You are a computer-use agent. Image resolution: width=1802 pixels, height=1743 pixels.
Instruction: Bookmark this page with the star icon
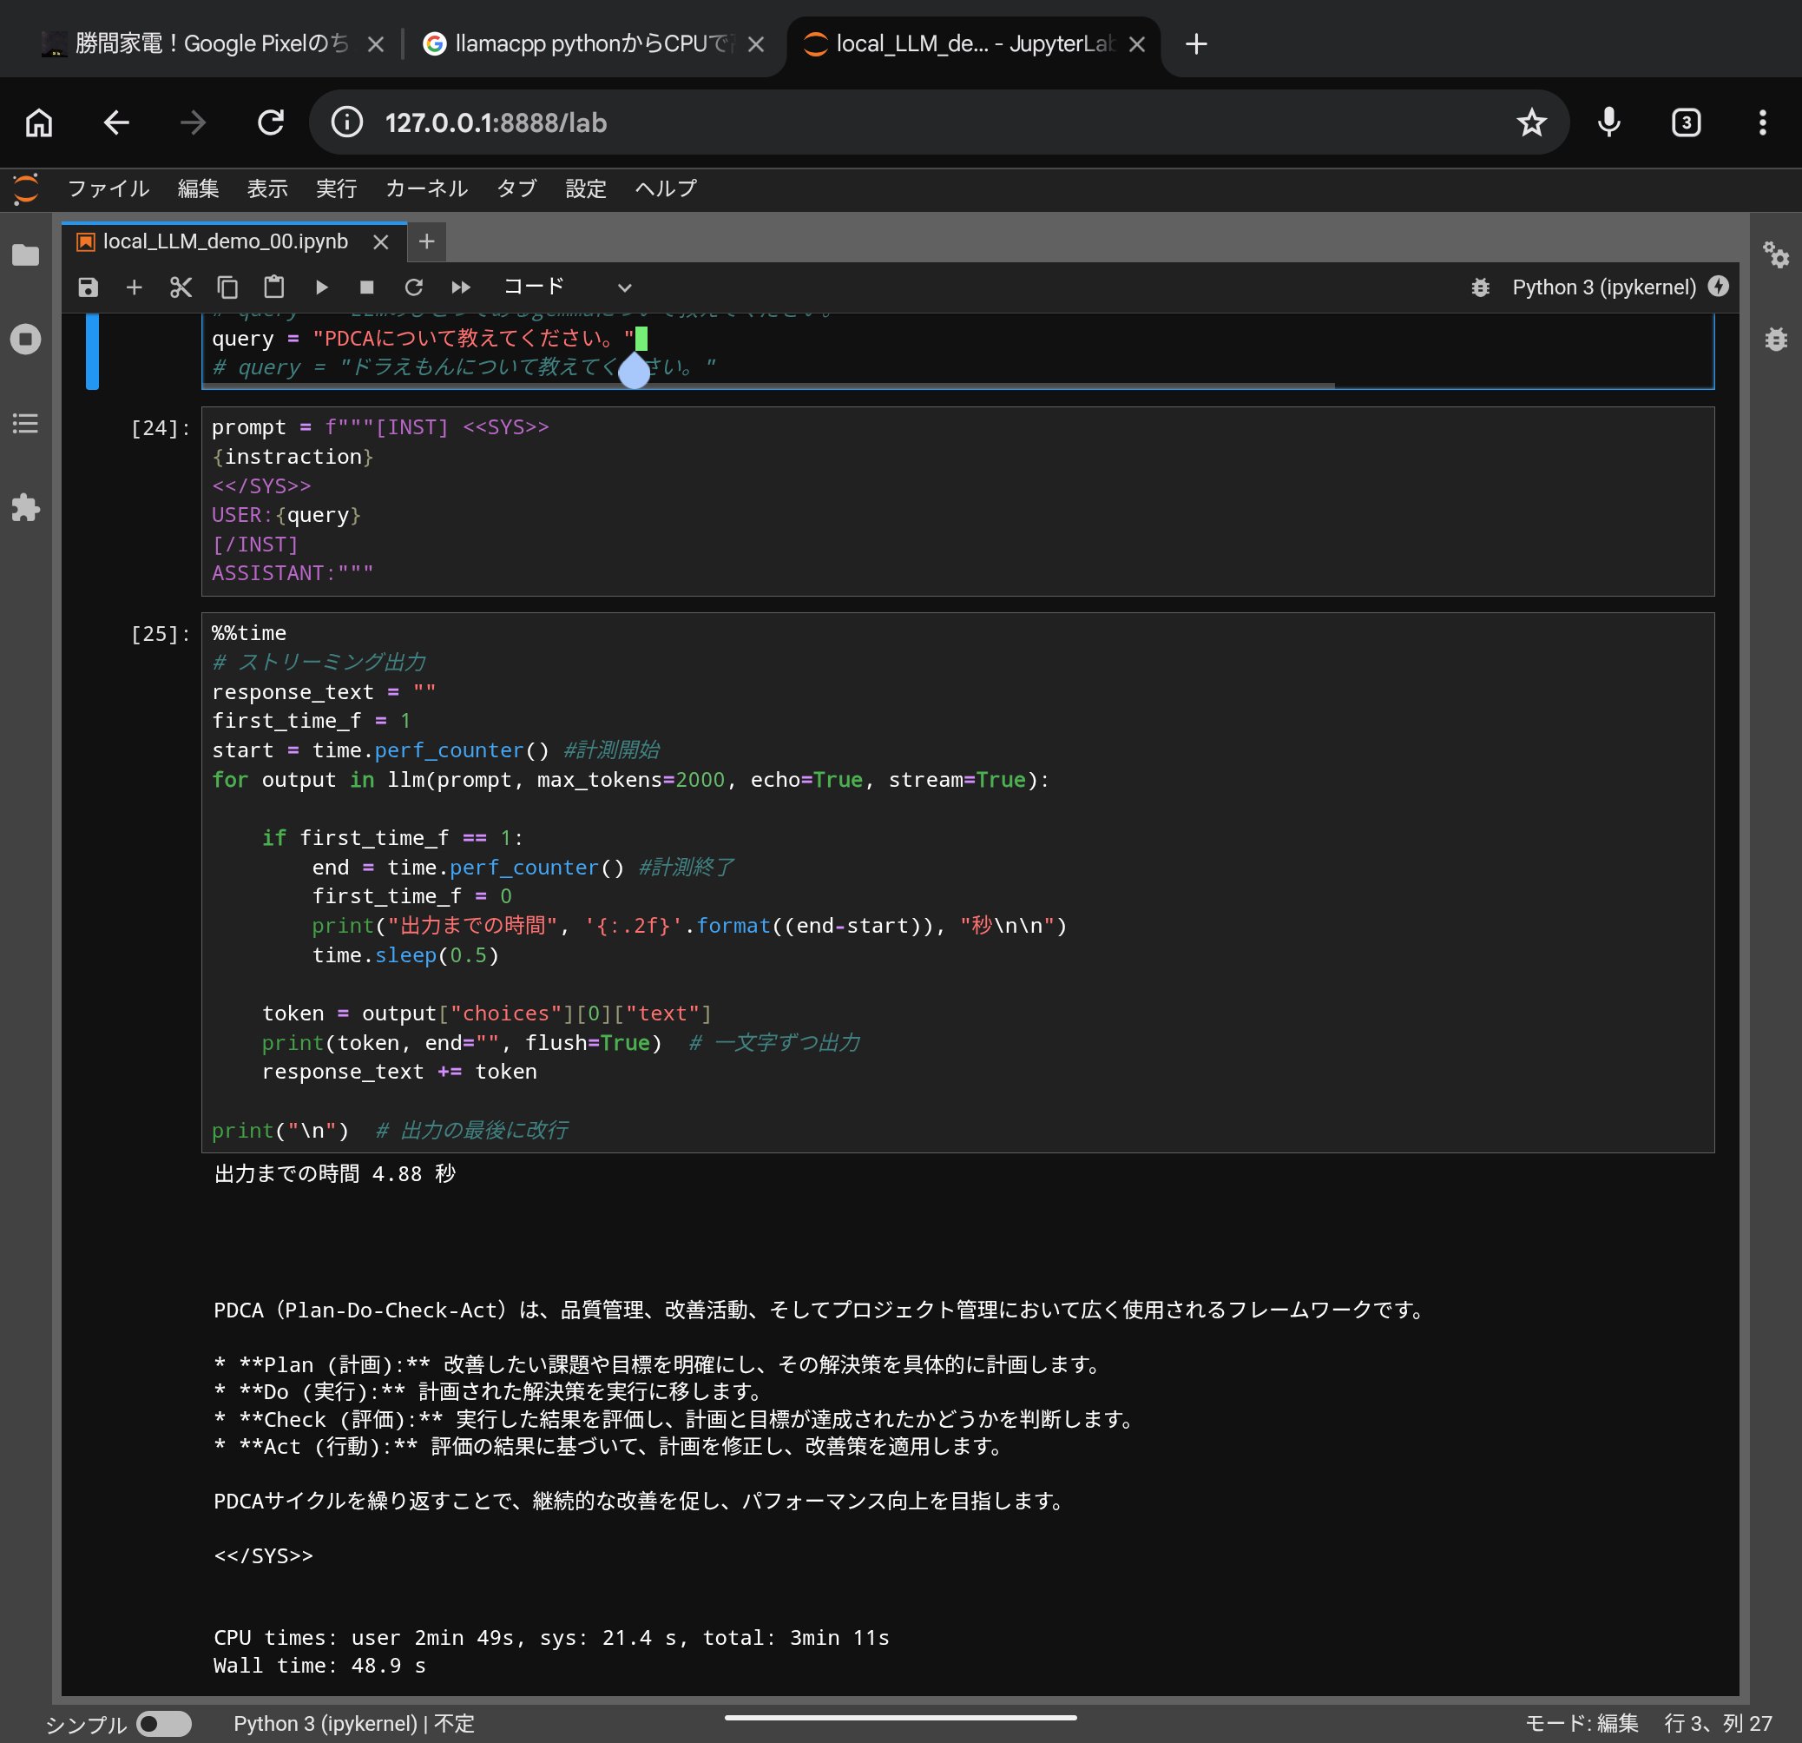click(x=1531, y=122)
